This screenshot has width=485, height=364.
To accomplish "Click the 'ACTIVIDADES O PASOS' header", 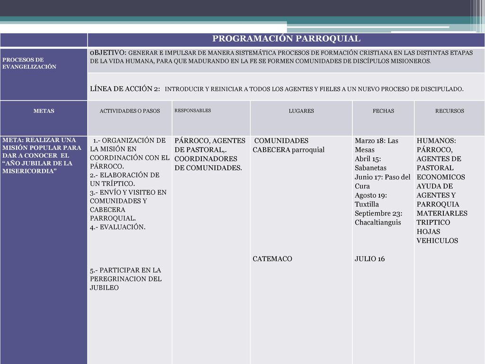I will (x=130, y=111).
